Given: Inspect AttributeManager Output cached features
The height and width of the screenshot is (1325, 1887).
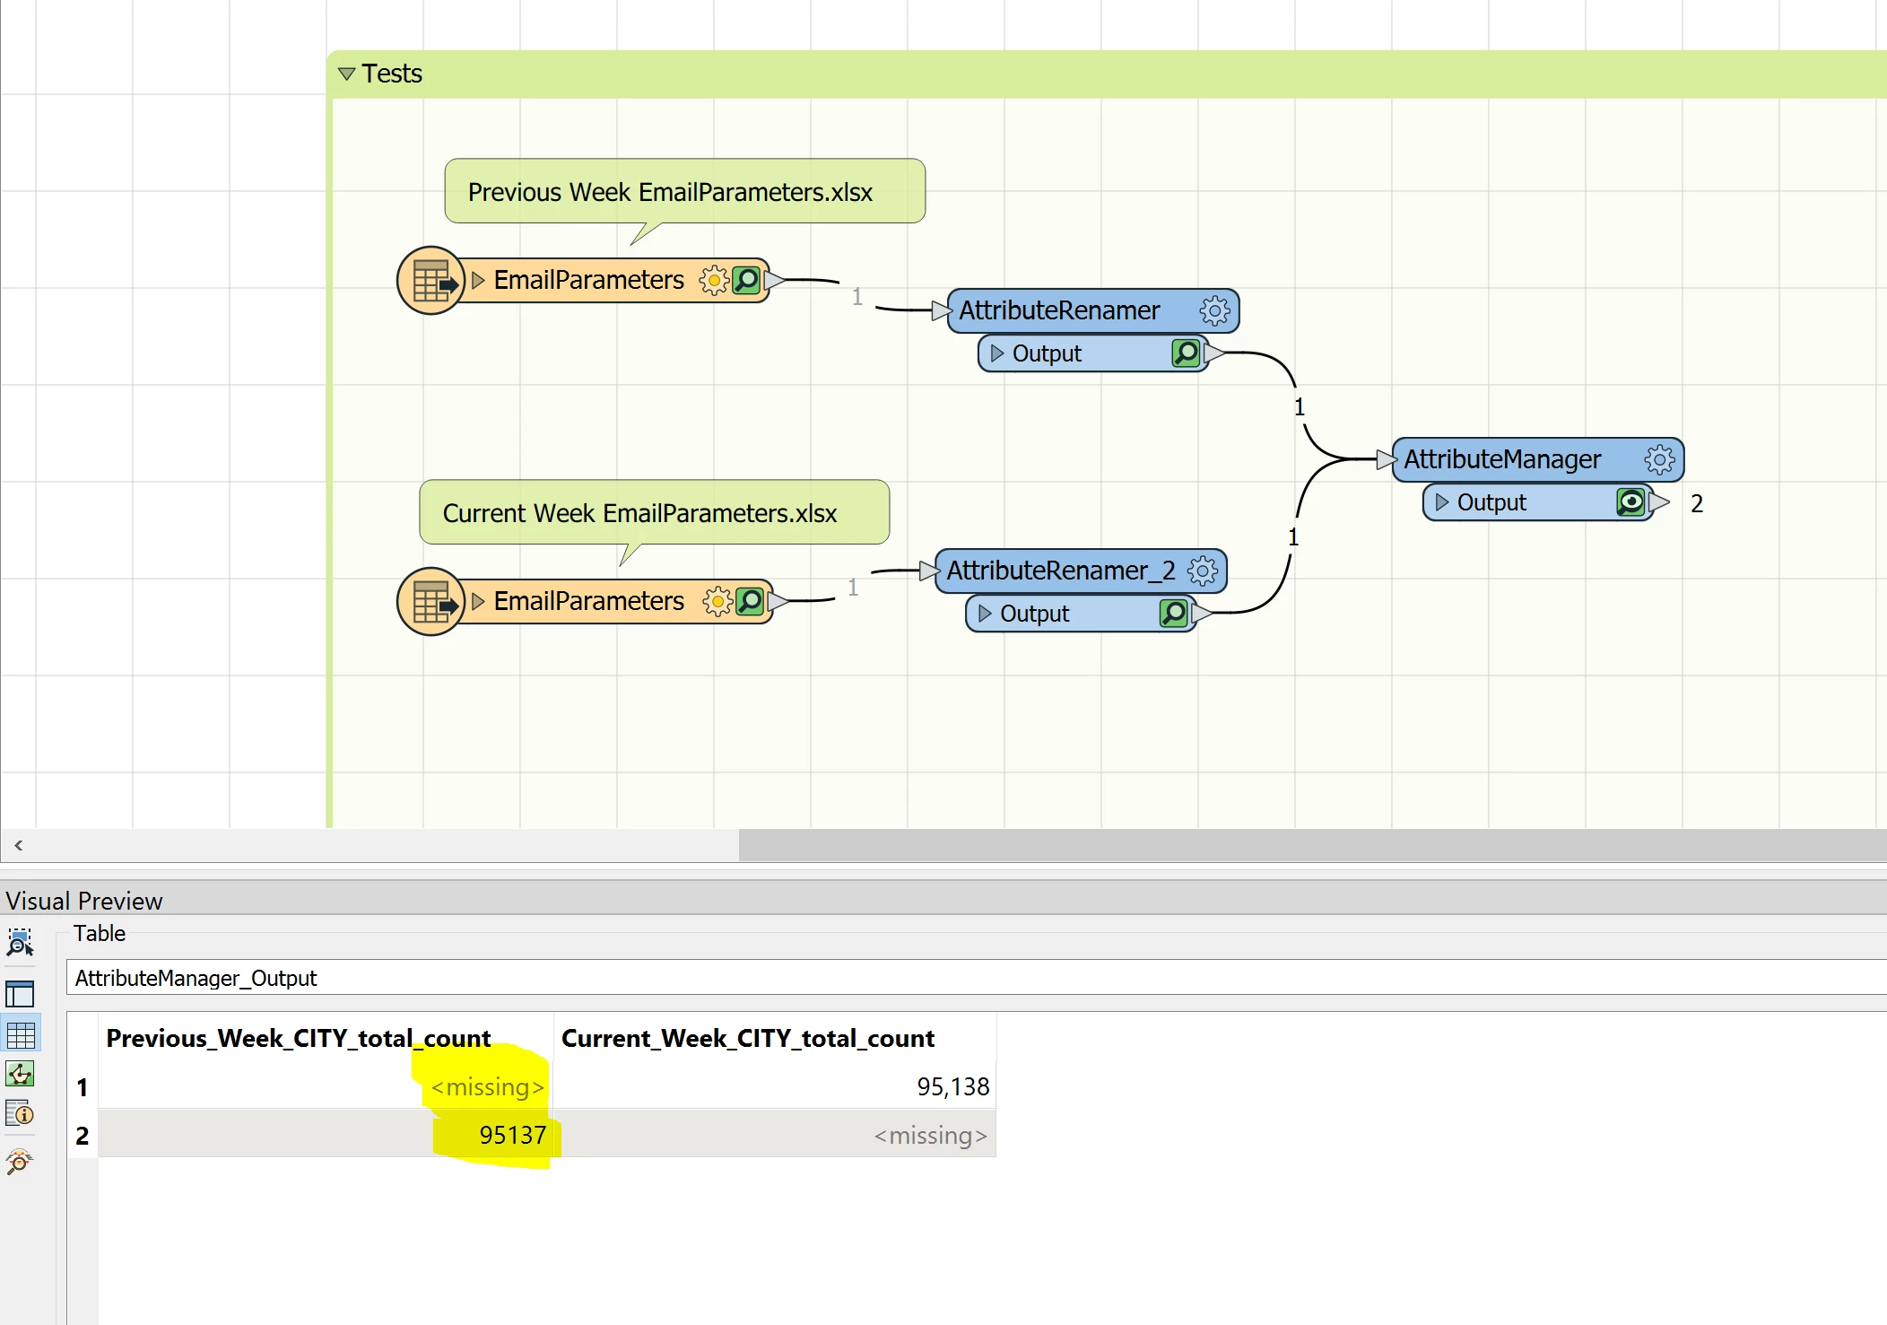Looking at the screenshot, I should click(x=1630, y=502).
